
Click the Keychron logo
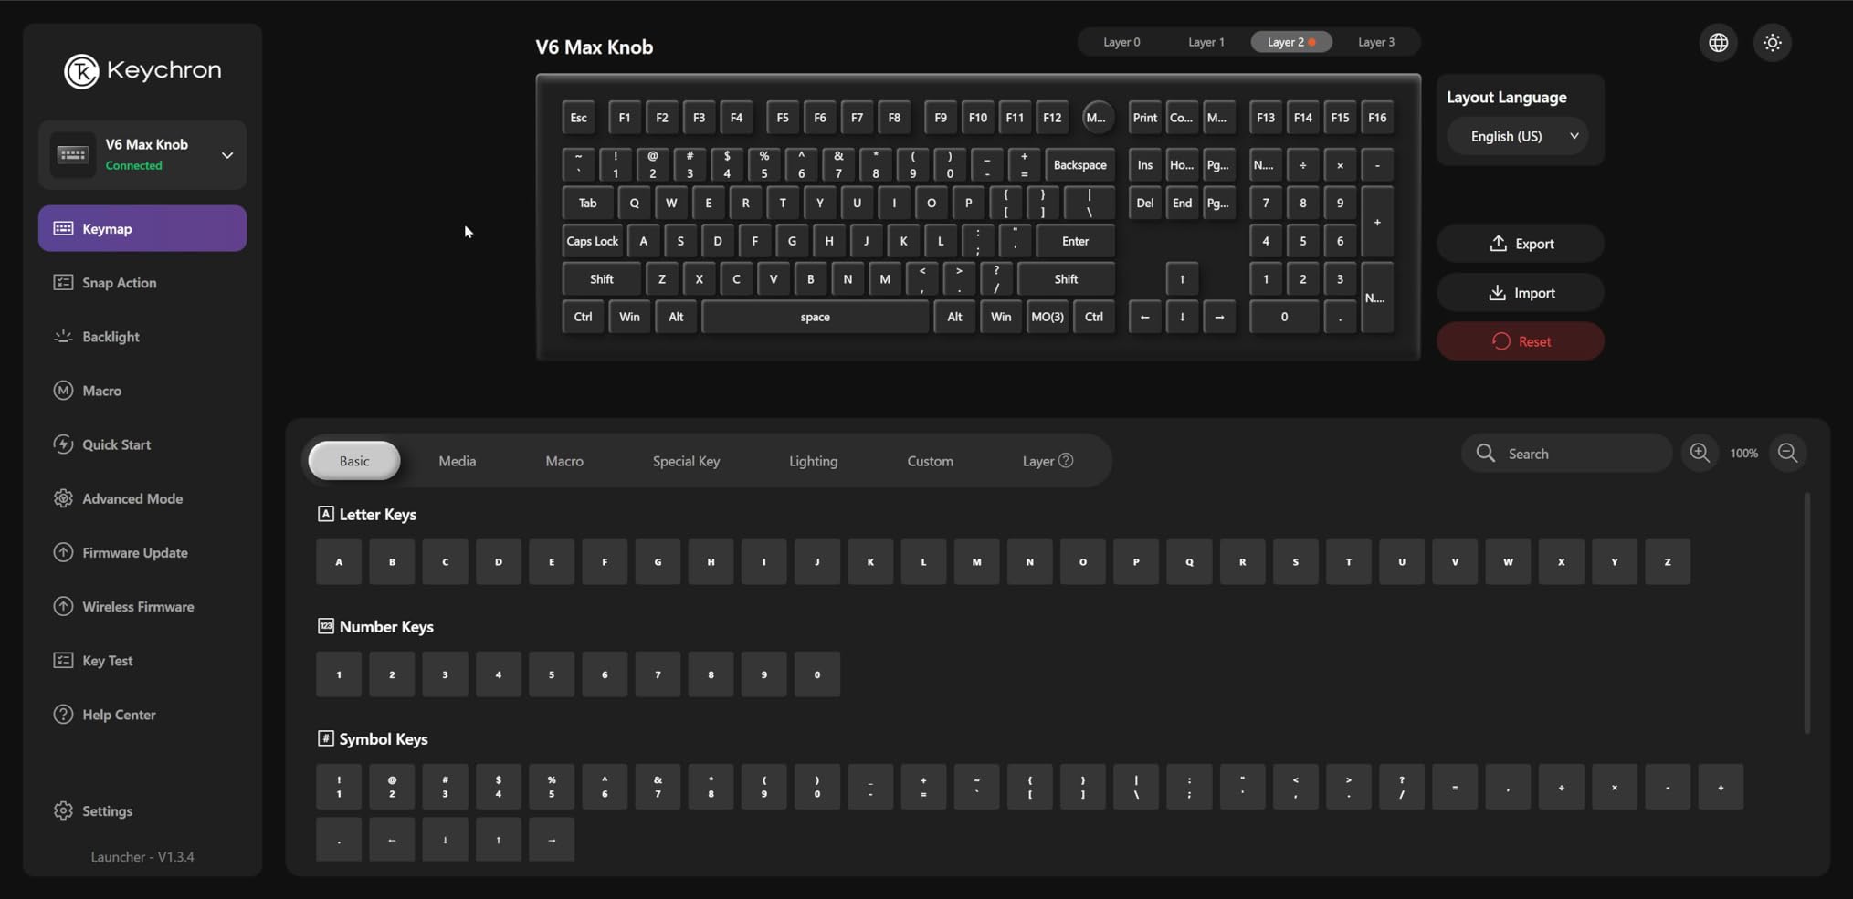pos(142,70)
